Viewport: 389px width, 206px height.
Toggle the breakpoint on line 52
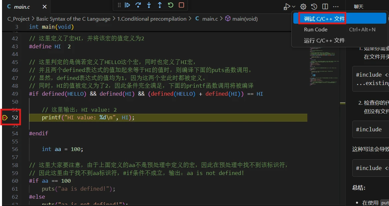pos(5,118)
